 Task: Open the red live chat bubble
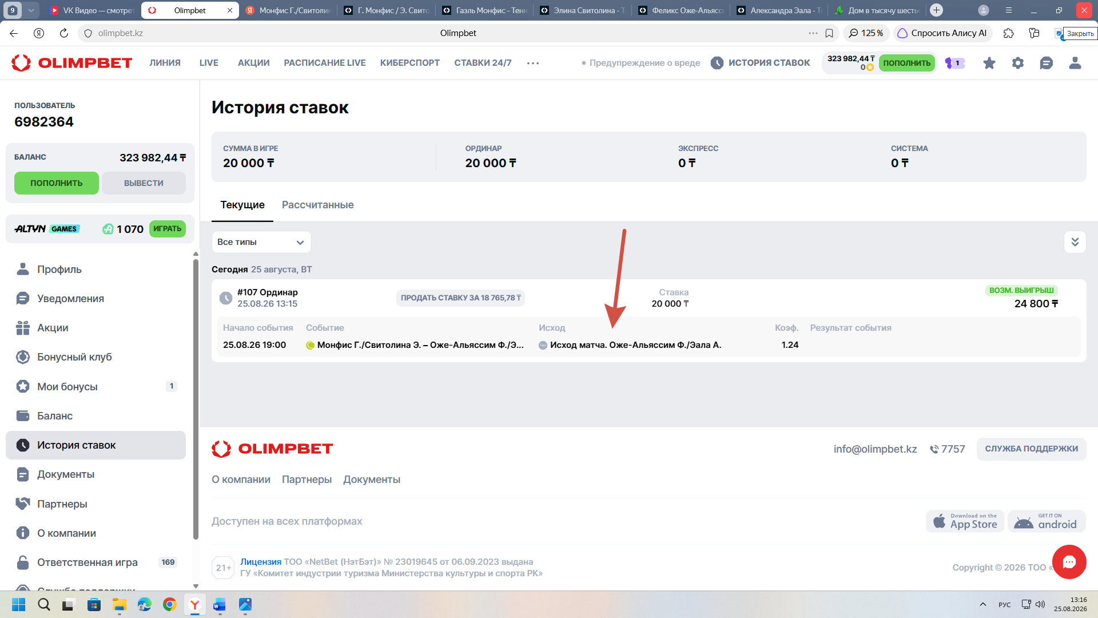(1069, 562)
